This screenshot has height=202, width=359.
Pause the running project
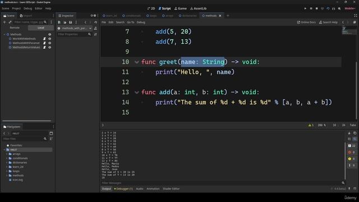click(311, 8)
